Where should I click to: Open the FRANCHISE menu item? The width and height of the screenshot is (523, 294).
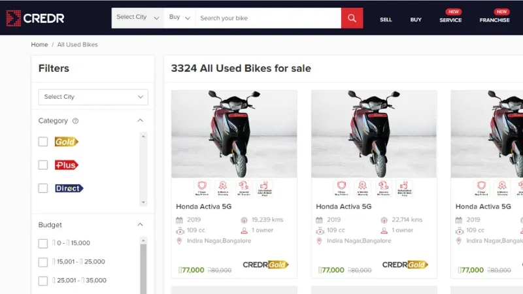pyautogui.click(x=495, y=20)
